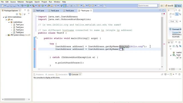Jump to Next Annotation icon
The width and height of the screenshot is (183, 103).
coord(79,6)
